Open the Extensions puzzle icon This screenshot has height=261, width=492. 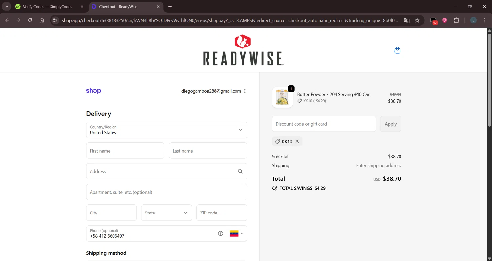point(456,20)
